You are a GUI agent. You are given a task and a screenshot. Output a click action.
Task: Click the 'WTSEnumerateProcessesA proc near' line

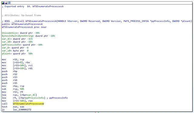pos(24,27)
